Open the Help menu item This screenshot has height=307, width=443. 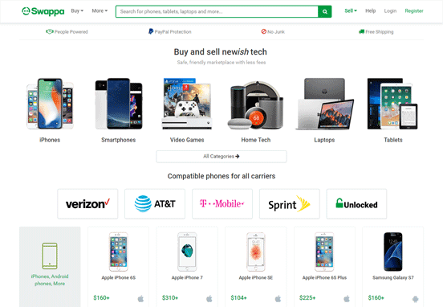[371, 10]
